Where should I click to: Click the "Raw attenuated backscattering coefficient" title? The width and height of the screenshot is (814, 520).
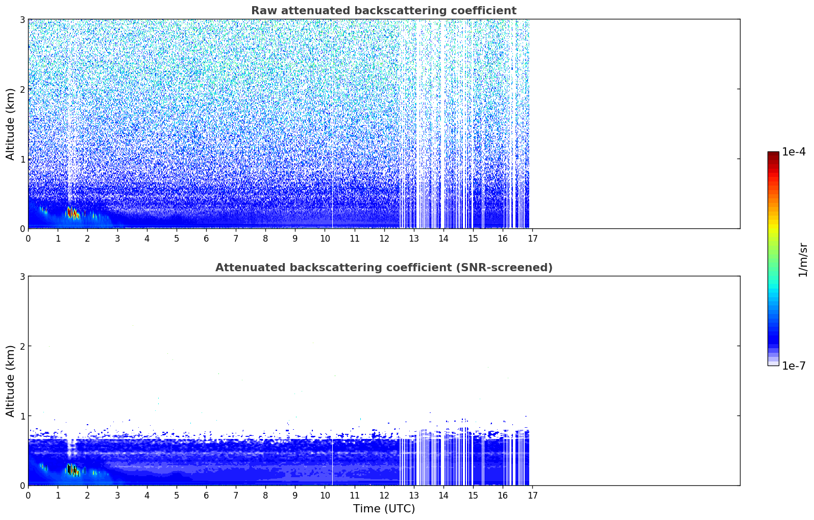384,11
